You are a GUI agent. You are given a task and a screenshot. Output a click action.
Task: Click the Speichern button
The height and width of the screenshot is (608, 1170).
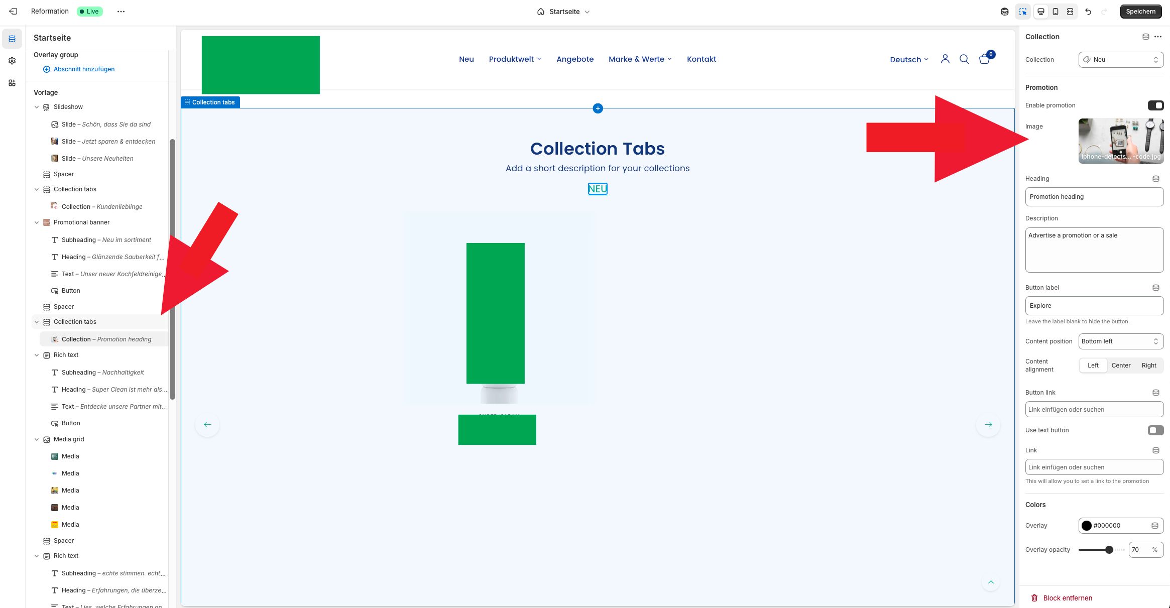pos(1140,12)
